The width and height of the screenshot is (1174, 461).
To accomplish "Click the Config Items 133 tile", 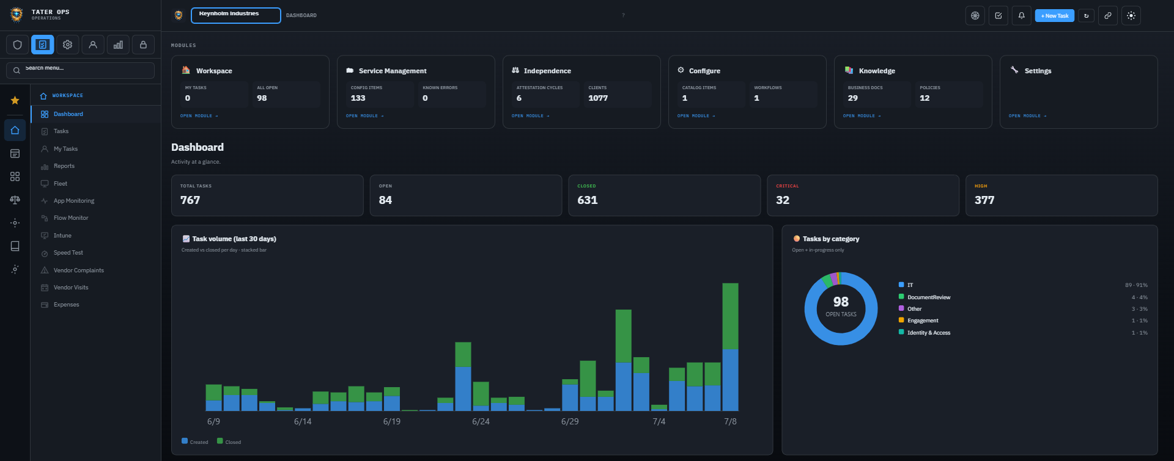I will tap(380, 94).
